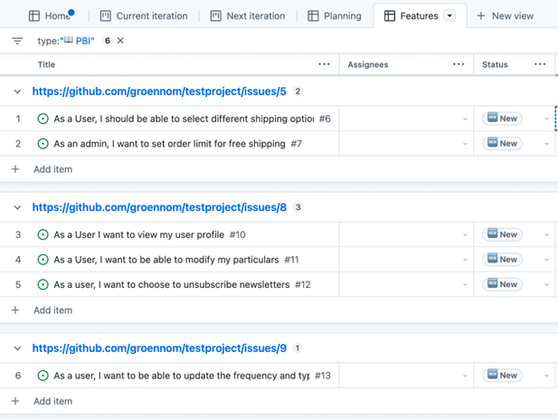The height and width of the screenshot is (420, 558).
Task: Open status dropdown for issue #7
Action: 546,144
